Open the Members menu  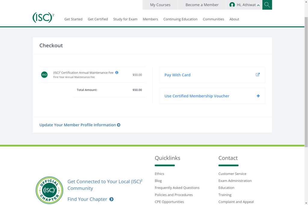pyautogui.click(x=150, y=19)
